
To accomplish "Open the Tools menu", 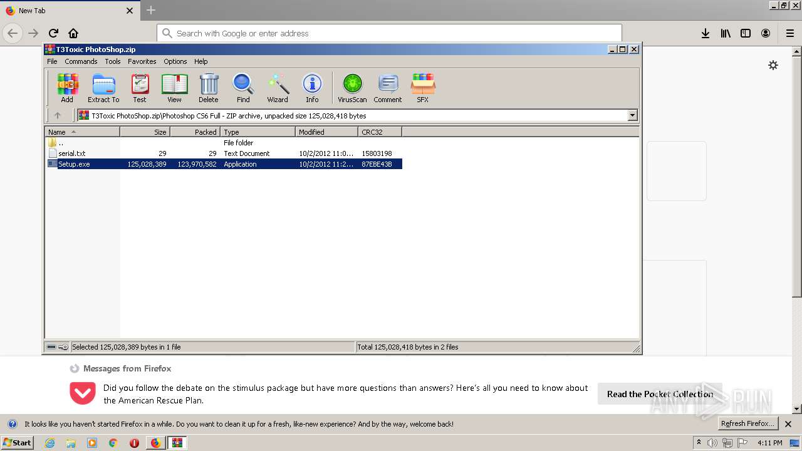I will coord(113,61).
